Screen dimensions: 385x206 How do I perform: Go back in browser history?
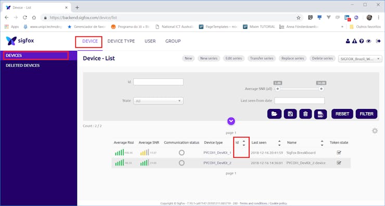(7, 18)
